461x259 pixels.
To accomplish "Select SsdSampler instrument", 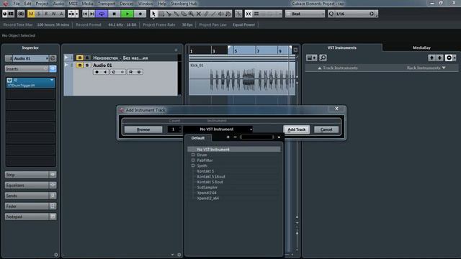I will tap(207, 187).
